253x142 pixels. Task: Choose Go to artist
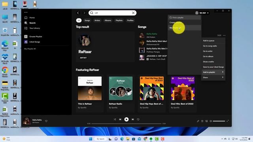click(x=213, y=51)
